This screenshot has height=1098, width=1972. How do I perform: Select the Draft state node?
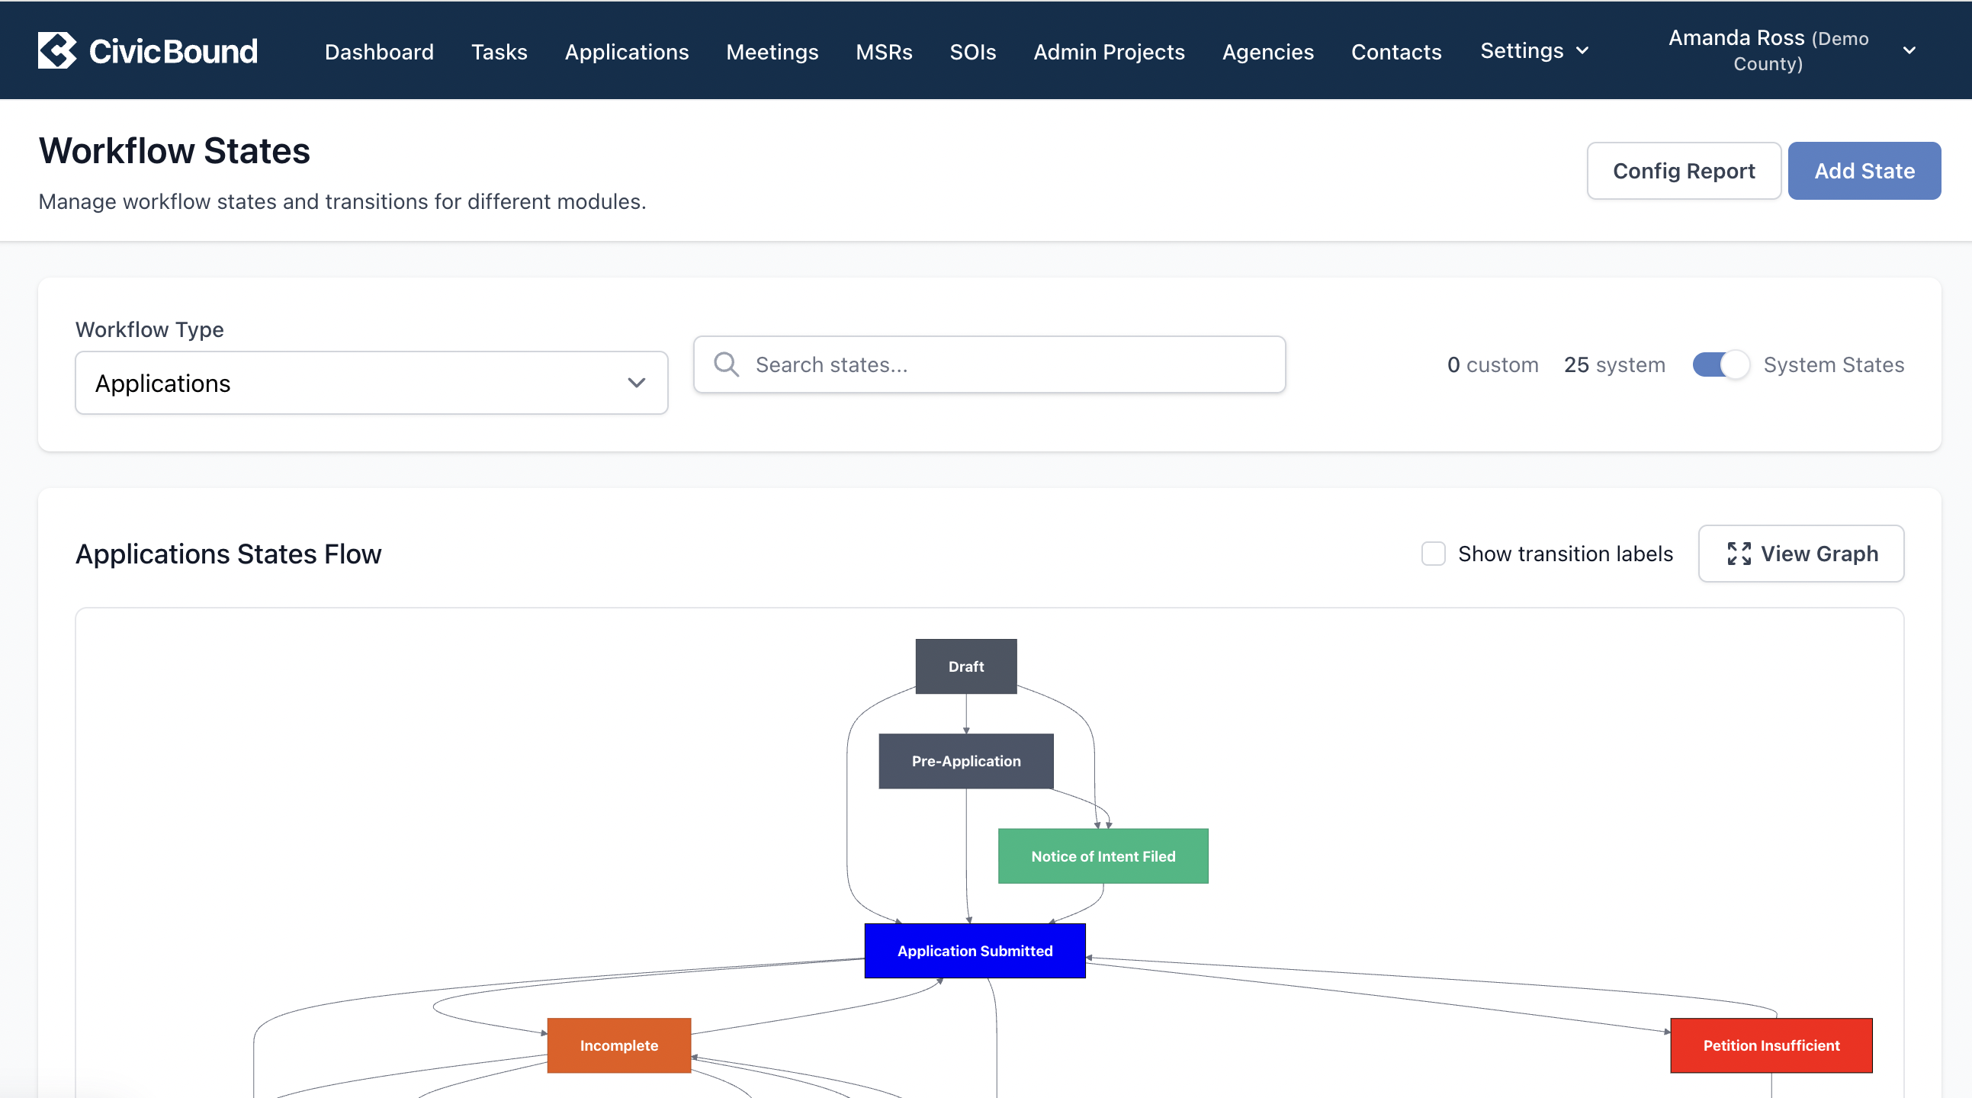pyautogui.click(x=966, y=666)
